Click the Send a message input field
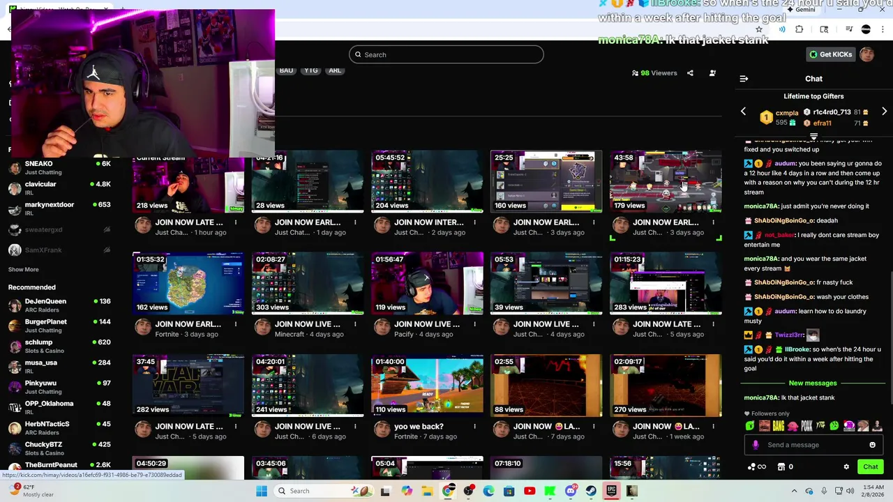Screen dimensions: 893x502 813,445
